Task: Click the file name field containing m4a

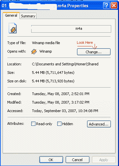Action: click(x=71, y=29)
